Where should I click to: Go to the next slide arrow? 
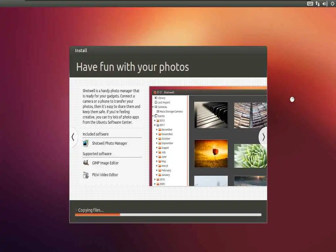point(263,137)
